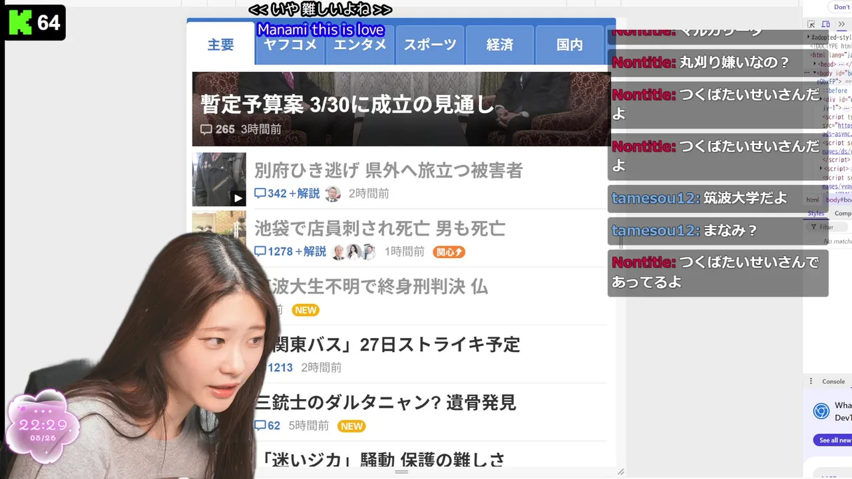Open article 別府ひき逃げ 県外へ旅立つ被害者

[x=388, y=170]
